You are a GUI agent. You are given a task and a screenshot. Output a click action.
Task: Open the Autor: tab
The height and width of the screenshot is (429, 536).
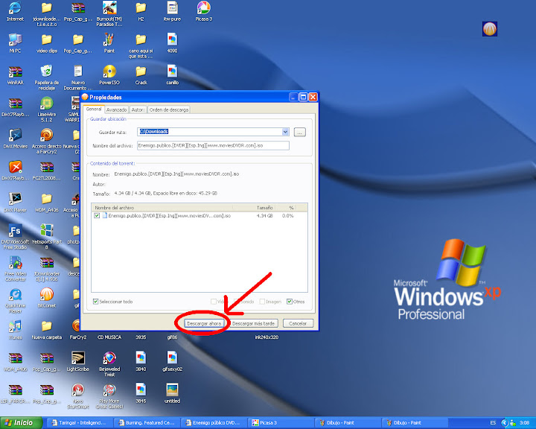138,109
